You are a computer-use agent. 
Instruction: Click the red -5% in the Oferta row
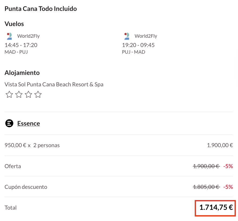pos(228,166)
